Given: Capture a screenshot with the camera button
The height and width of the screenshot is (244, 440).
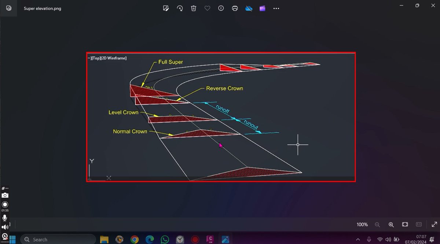Looking at the screenshot, I should click(x=5, y=195).
